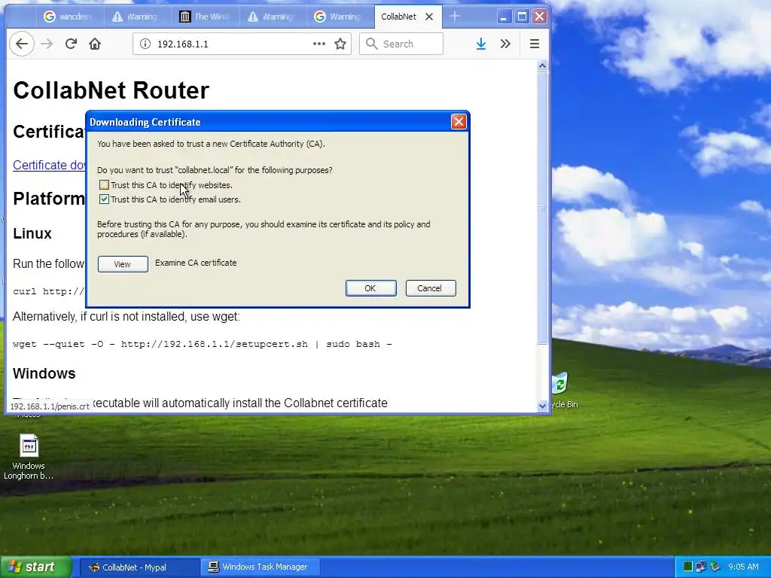Switch to the wincdem Google tab

[x=70, y=17]
